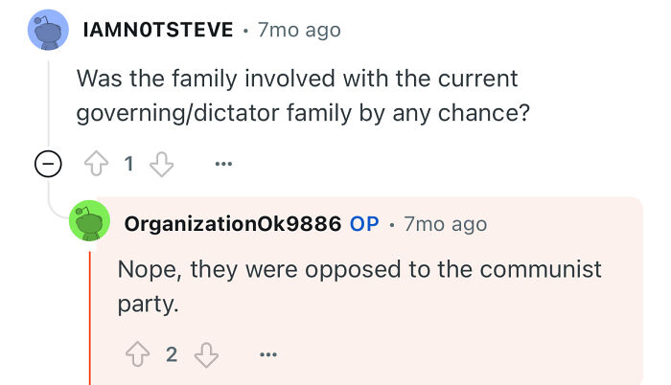Collapse the IAMN0TSTEVE comment thread

tap(48, 164)
